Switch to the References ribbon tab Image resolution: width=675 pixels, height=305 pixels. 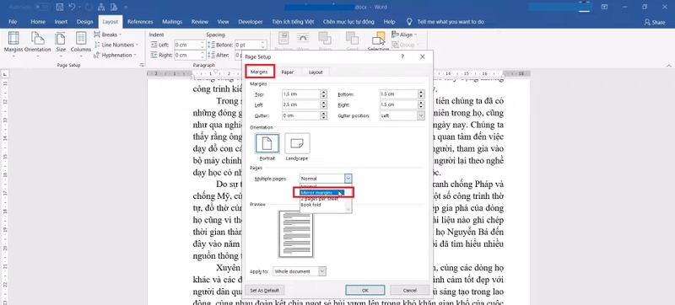tap(140, 21)
